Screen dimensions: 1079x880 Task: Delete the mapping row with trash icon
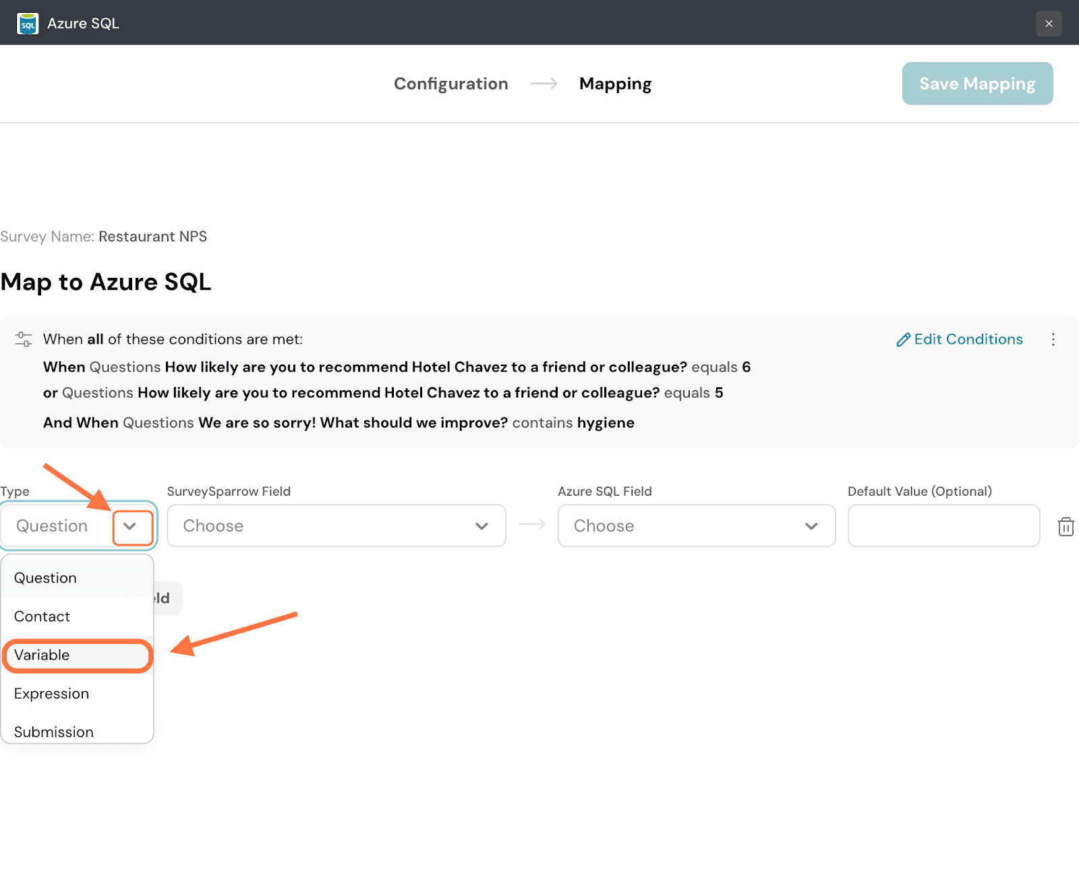(x=1066, y=527)
